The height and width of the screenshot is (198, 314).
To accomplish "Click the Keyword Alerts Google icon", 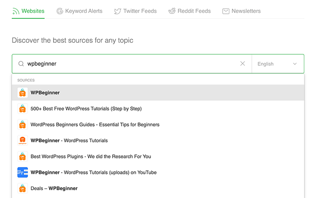I will (x=60, y=11).
